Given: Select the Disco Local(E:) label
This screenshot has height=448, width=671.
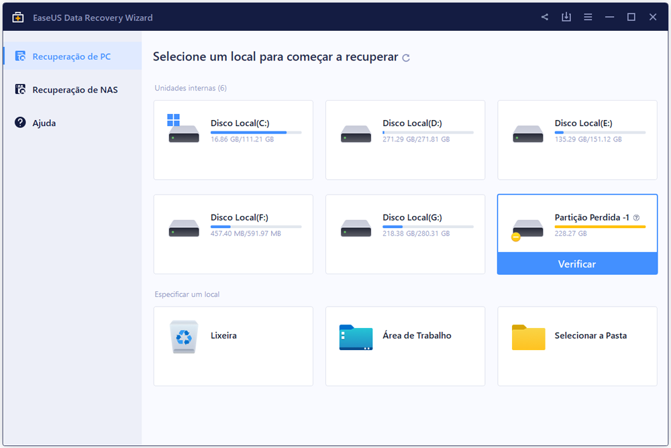Looking at the screenshot, I should [x=583, y=123].
